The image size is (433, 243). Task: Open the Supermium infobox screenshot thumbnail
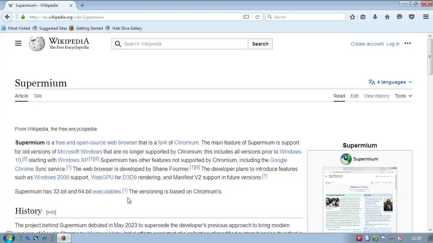coord(360,199)
